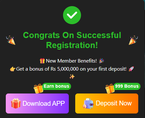
Task: Click the confetti emoji after New Member Benefits
Action: 101,61
